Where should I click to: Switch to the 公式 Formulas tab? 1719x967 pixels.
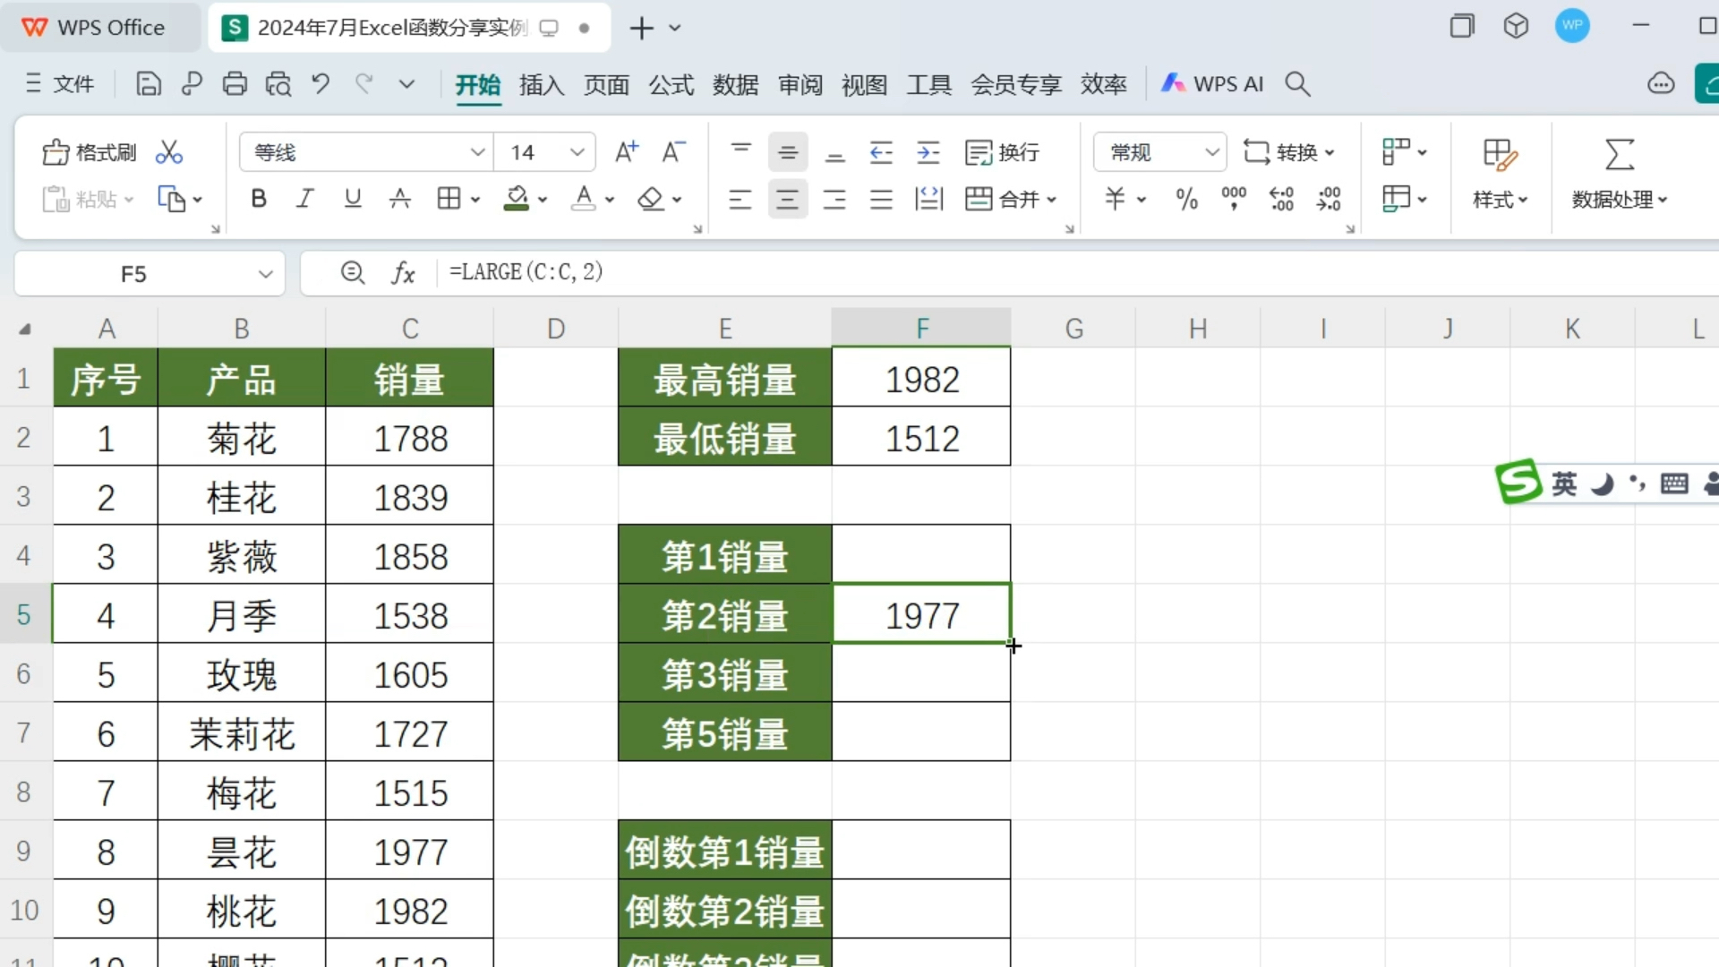click(x=671, y=84)
